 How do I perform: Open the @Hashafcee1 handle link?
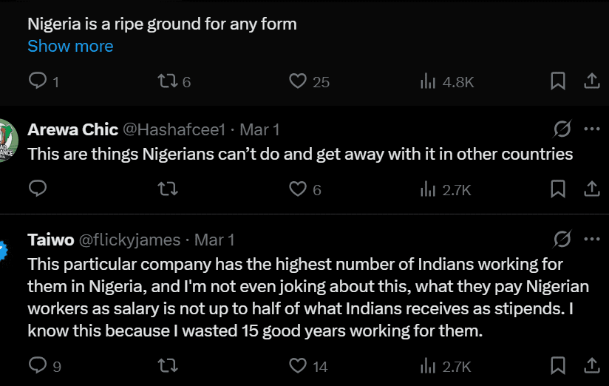click(173, 129)
